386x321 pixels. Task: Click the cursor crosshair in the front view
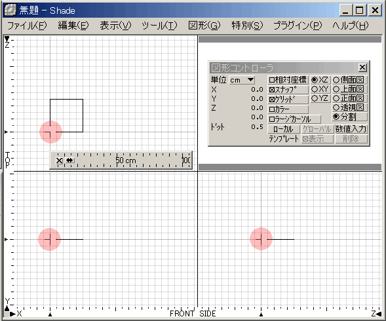pos(50,239)
